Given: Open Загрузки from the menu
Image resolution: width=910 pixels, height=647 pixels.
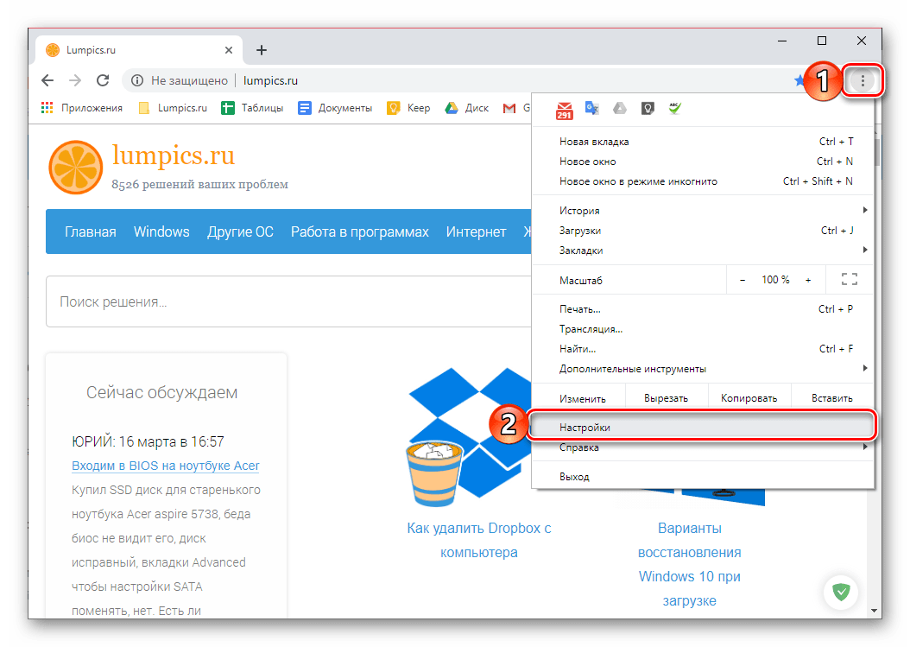Looking at the screenshot, I should point(703,231).
